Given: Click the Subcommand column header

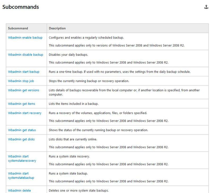Looking at the screenshot, I should 18,28.
